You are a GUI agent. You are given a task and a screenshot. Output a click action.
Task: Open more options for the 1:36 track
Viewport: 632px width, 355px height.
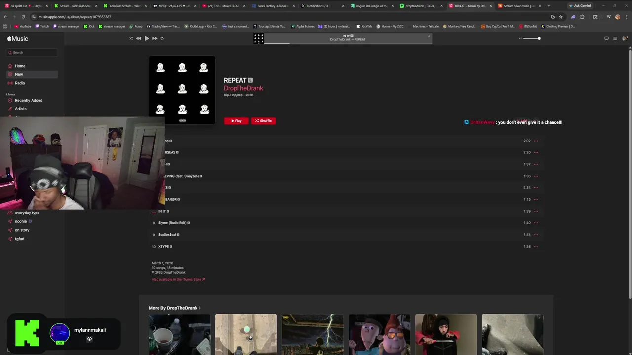536,176
